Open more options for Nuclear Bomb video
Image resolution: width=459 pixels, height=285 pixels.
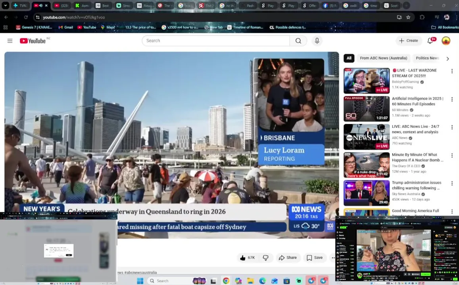[452, 155]
